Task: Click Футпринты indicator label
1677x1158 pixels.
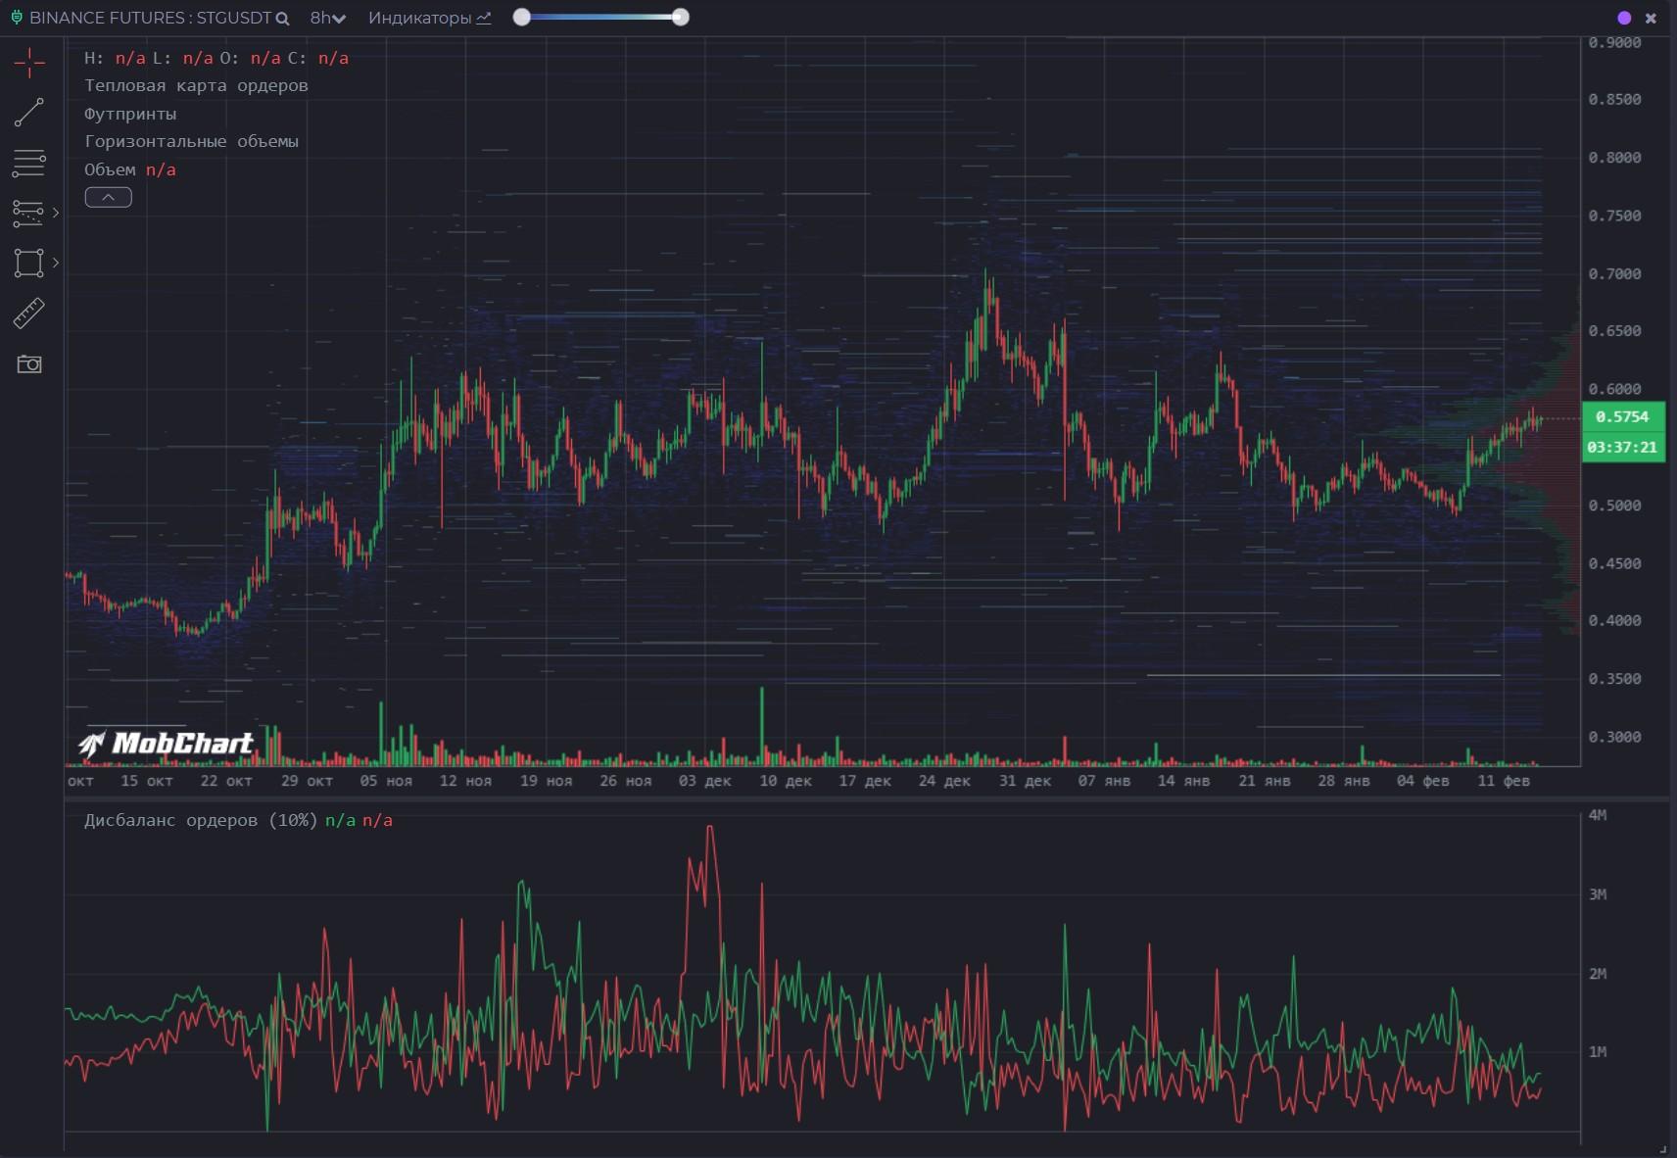Action: coord(130,114)
